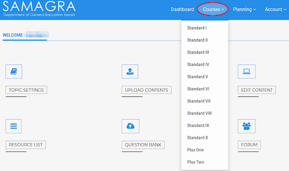289x171 pixels.
Task: Open UPLOAD CONTENTS button
Action: click(x=146, y=90)
